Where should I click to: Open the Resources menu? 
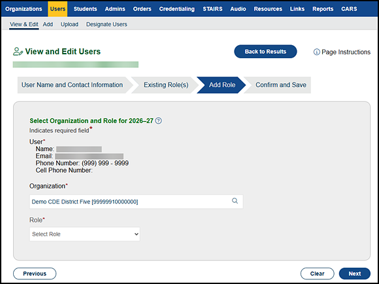pyautogui.click(x=268, y=9)
